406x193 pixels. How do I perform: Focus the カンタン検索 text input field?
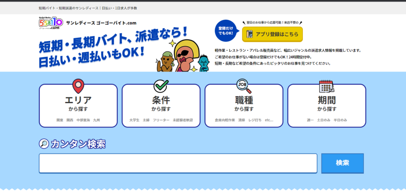[178, 163]
